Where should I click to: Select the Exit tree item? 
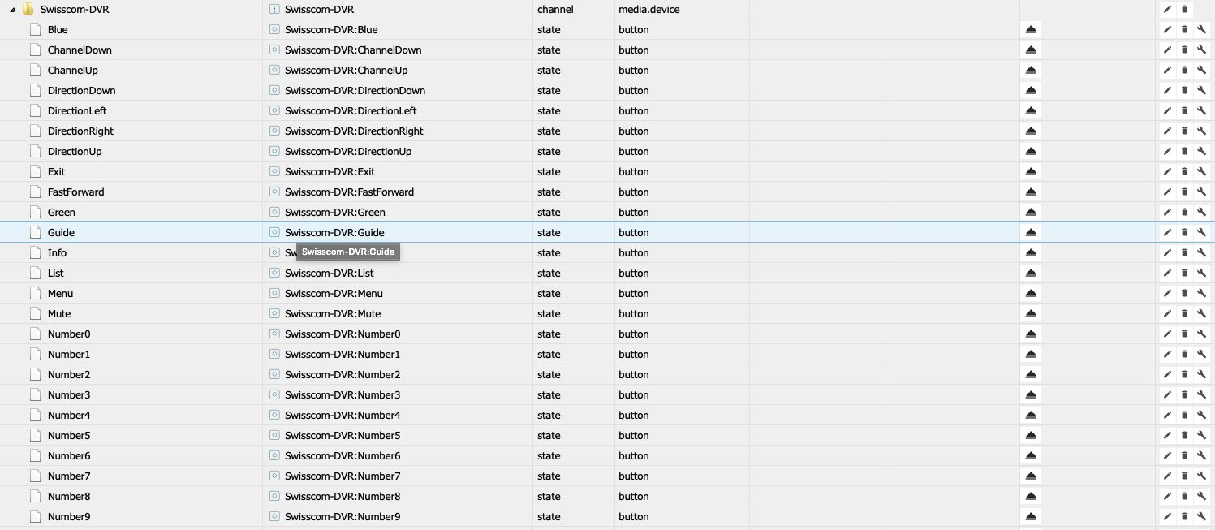tap(56, 171)
